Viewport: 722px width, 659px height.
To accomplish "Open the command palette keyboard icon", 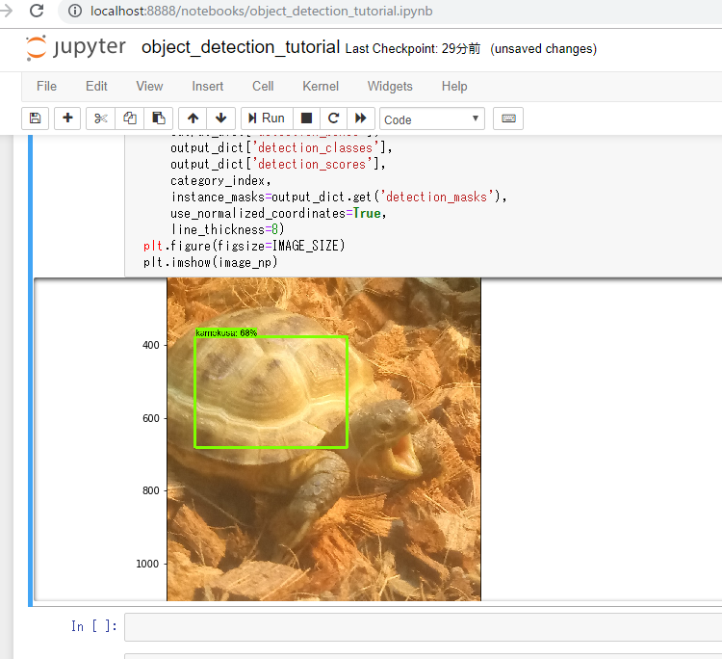I will tap(508, 119).
